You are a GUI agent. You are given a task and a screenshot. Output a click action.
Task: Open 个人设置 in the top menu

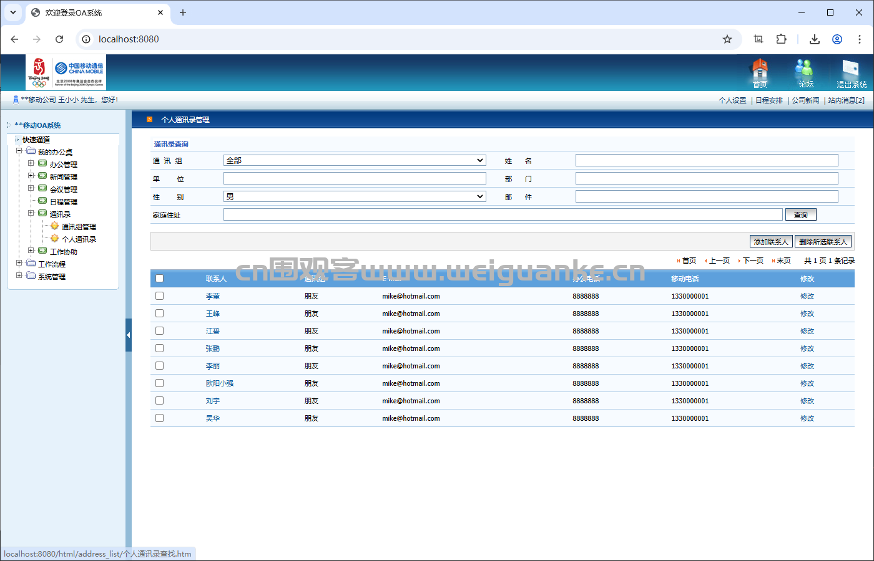(x=732, y=100)
